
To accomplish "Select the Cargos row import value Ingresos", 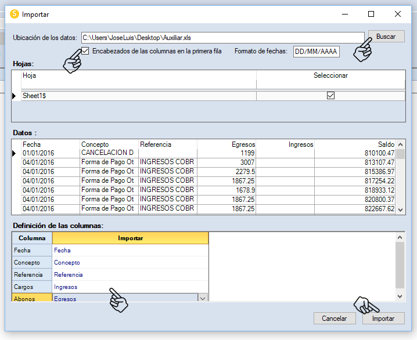I will 130,287.
